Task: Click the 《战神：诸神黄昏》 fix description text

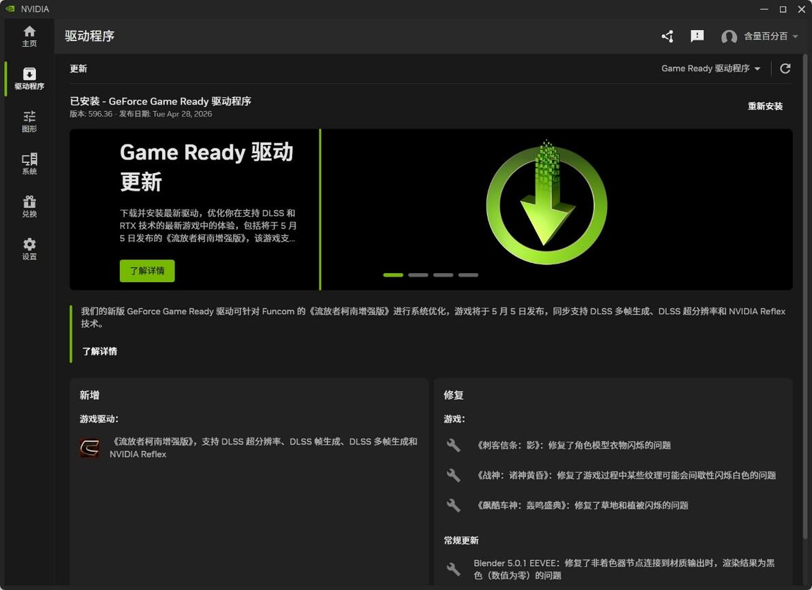Action: pos(625,475)
